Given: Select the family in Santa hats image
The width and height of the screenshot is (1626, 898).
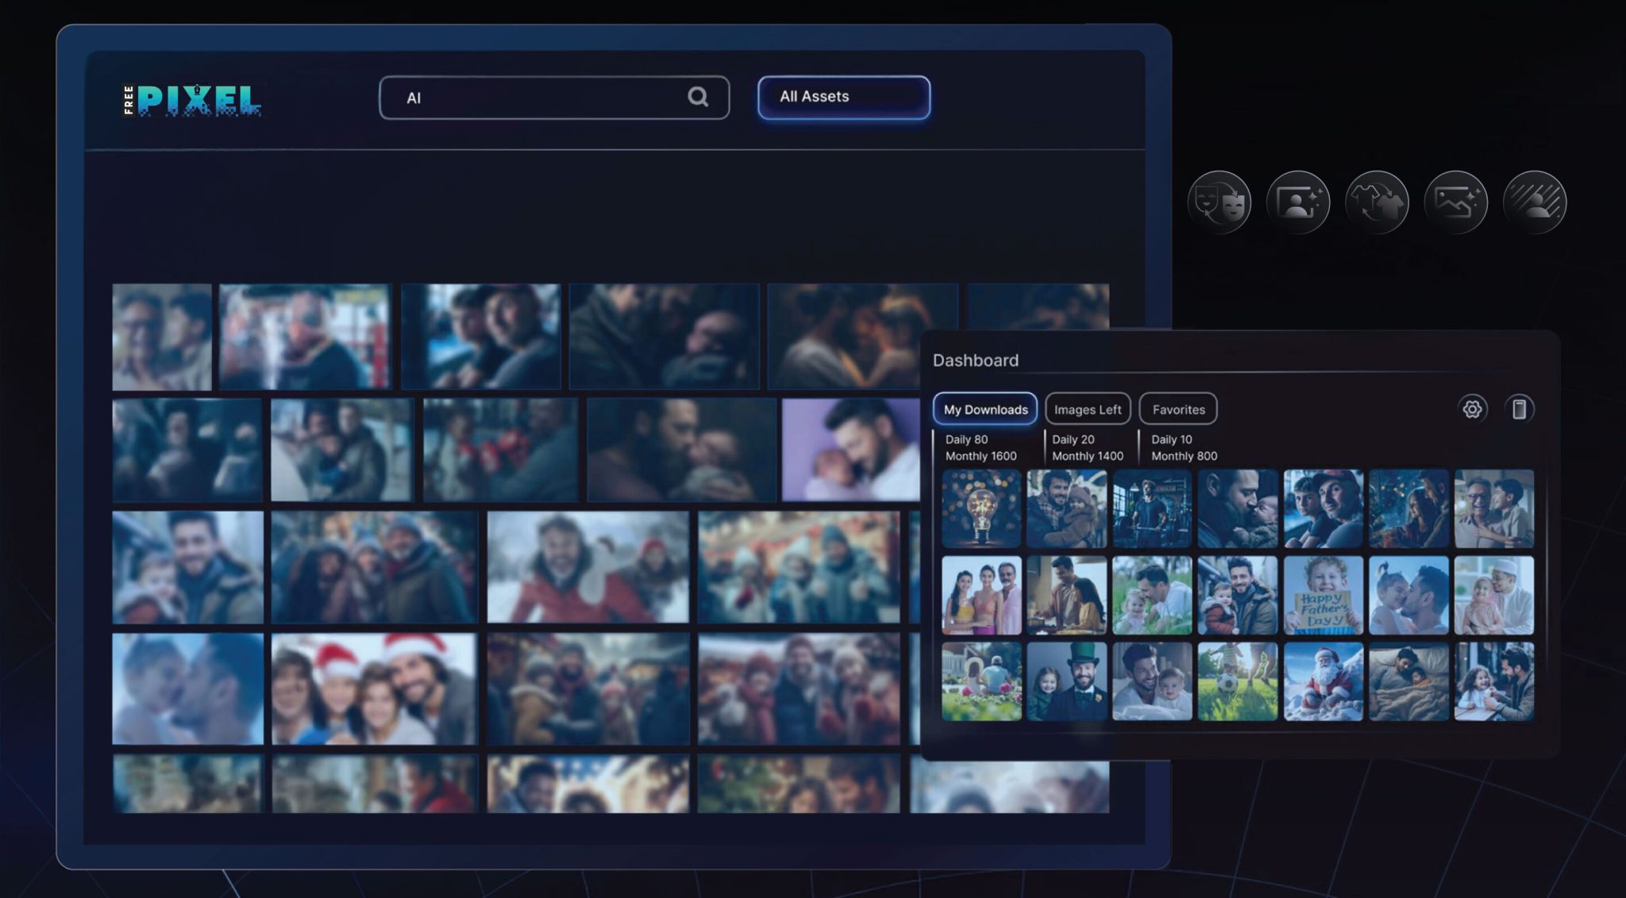Looking at the screenshot, I should (x=374, y=689).
